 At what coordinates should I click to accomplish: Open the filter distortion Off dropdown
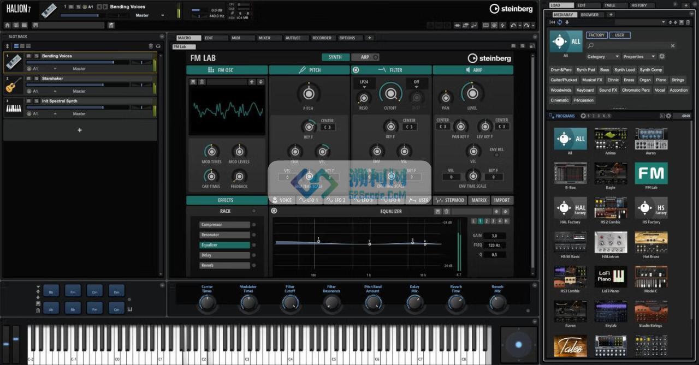coord(416,84)
